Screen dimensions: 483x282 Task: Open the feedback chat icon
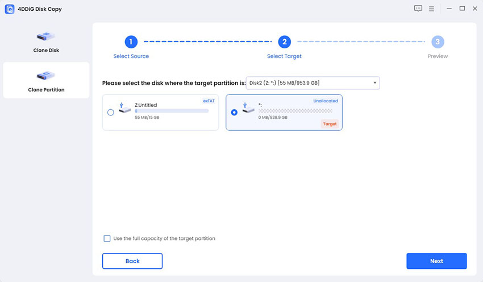[x=418, y=9]
